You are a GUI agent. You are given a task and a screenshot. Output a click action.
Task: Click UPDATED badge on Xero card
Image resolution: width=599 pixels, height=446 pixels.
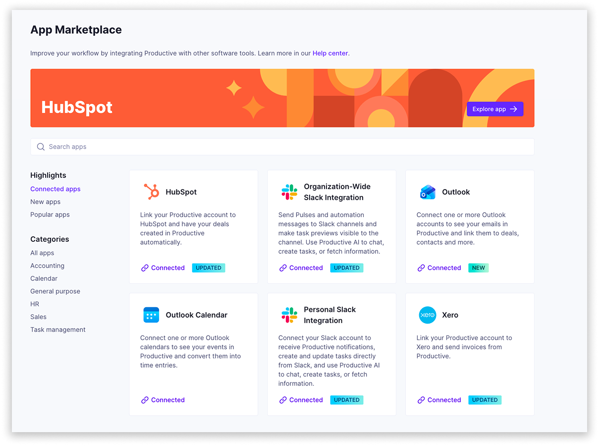tap(485, 400)
